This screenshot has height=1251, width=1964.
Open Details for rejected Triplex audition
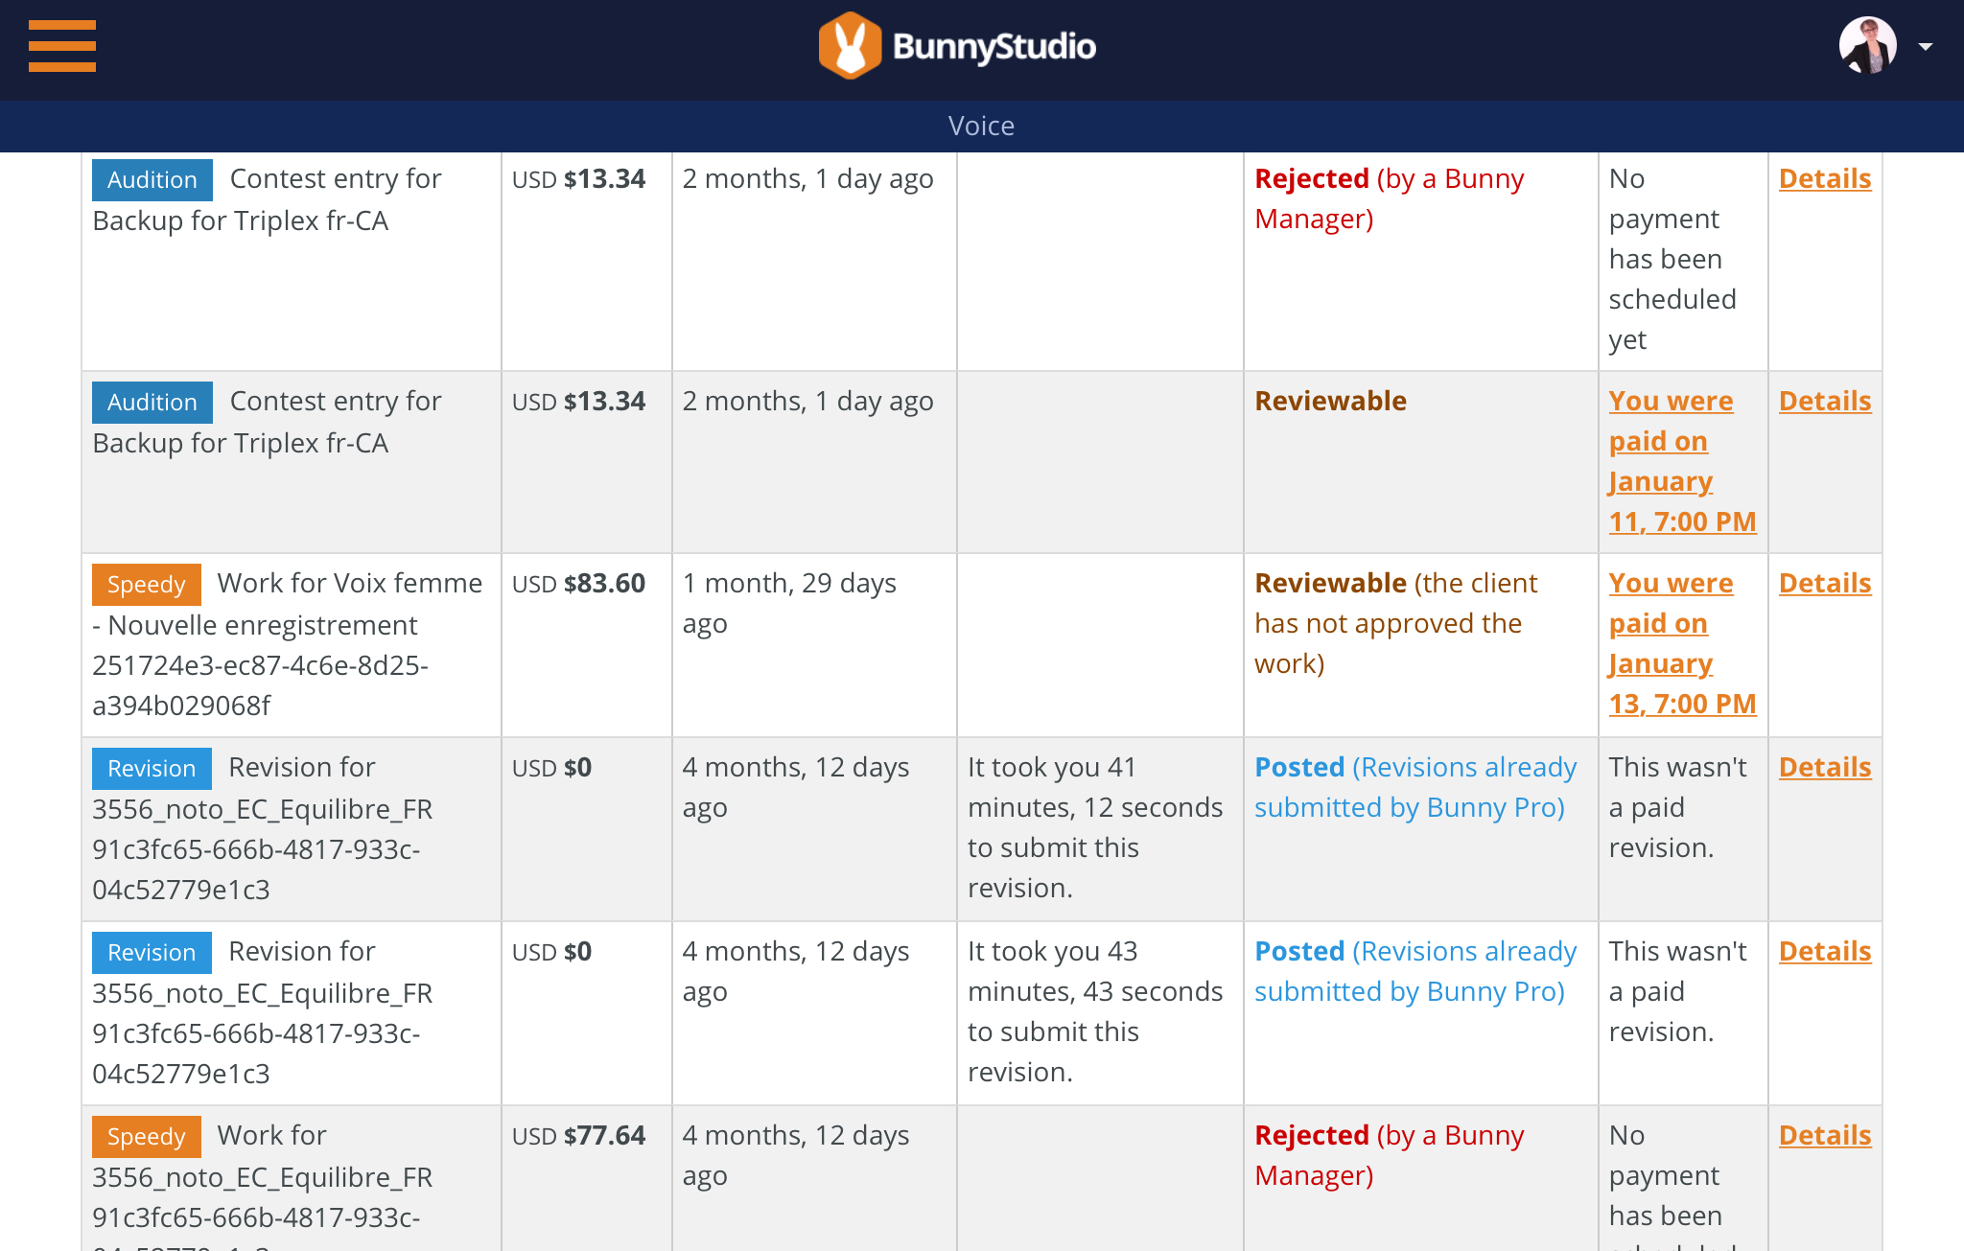[x=1824, y=179]
